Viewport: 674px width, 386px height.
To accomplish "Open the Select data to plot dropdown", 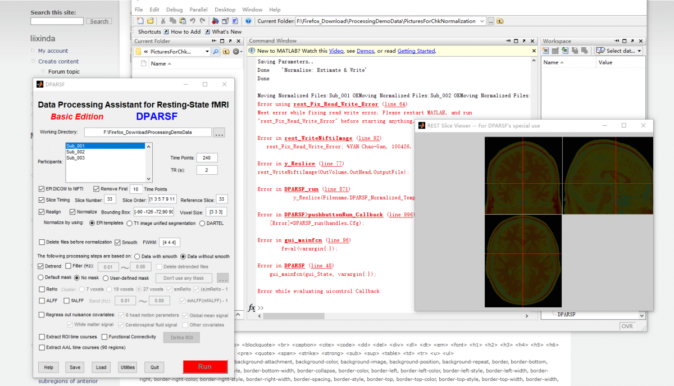I will coord(640,51).
